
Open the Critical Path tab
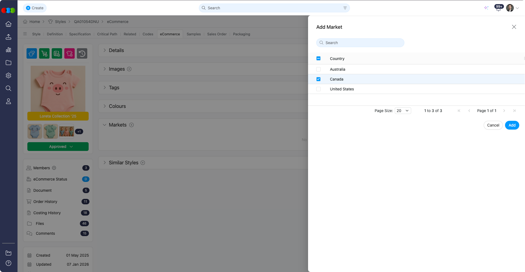[107, 34]
